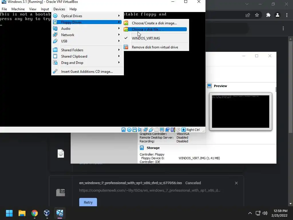The width and height of the screenshot is (293, 220).
Task: Open Chrome's extensions puzzle icon
Action: (x=268, y=15)
